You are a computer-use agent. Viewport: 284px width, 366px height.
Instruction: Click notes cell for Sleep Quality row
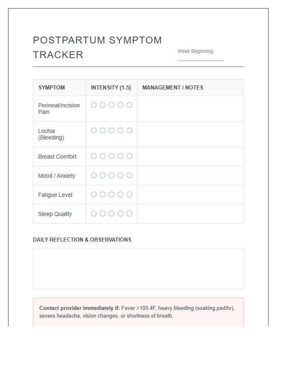pos(190,214)
